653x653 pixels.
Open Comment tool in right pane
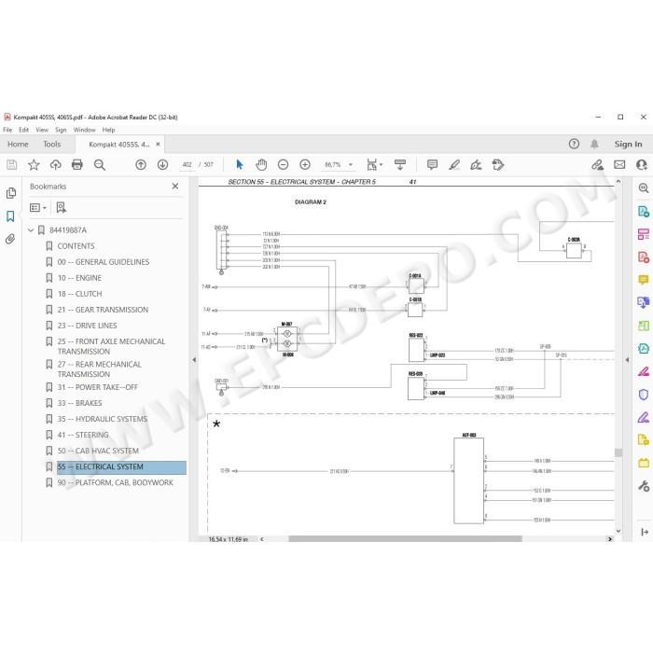[644, 280]
